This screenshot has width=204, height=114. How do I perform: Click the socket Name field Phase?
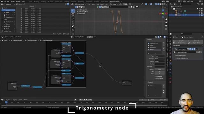point(159,61)
